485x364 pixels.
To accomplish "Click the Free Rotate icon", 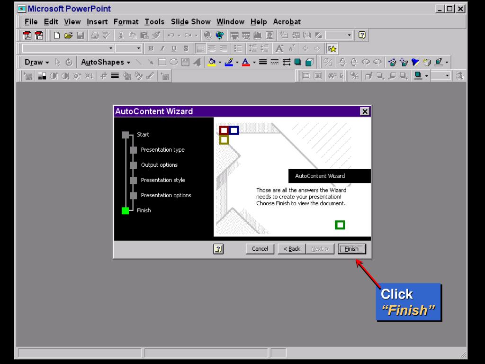I will click(69, 62).
